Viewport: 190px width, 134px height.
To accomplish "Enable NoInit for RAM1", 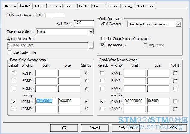I will (x=175, y=73).
